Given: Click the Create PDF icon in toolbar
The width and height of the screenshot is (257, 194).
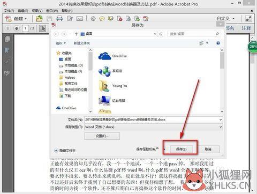Looking at the screenshot, I should point(8,19).
